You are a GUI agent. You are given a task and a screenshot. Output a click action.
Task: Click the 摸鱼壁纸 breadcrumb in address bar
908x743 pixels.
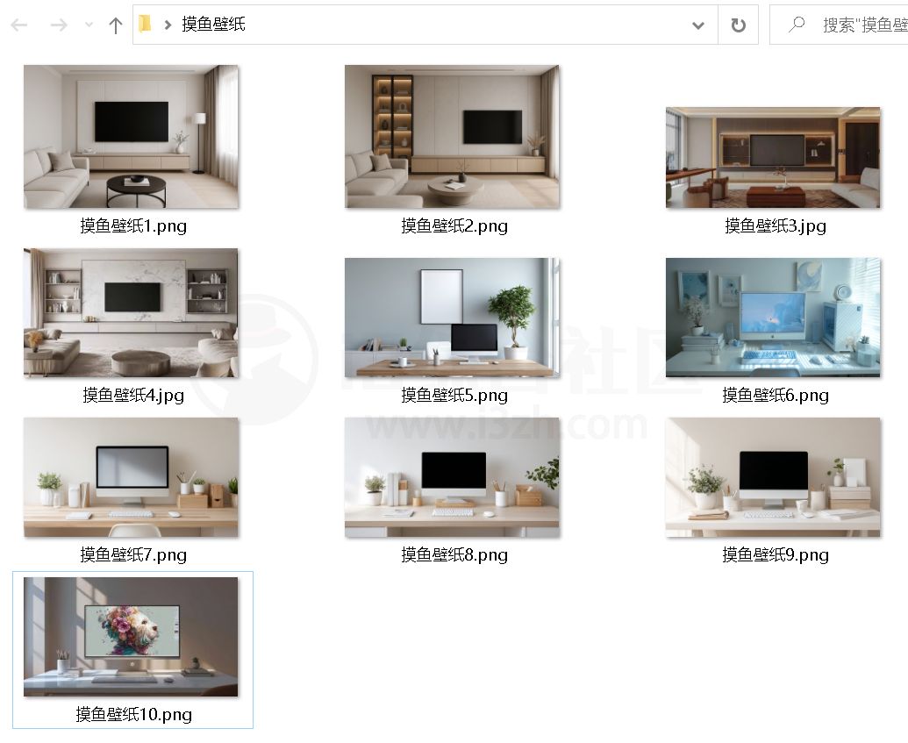coord(213,25)
